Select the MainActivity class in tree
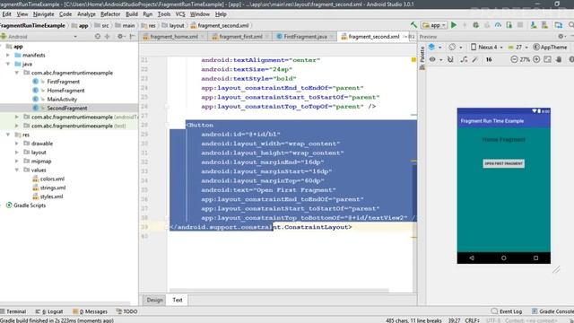Viewport: 574px width, 323px height. coord(62,99)
